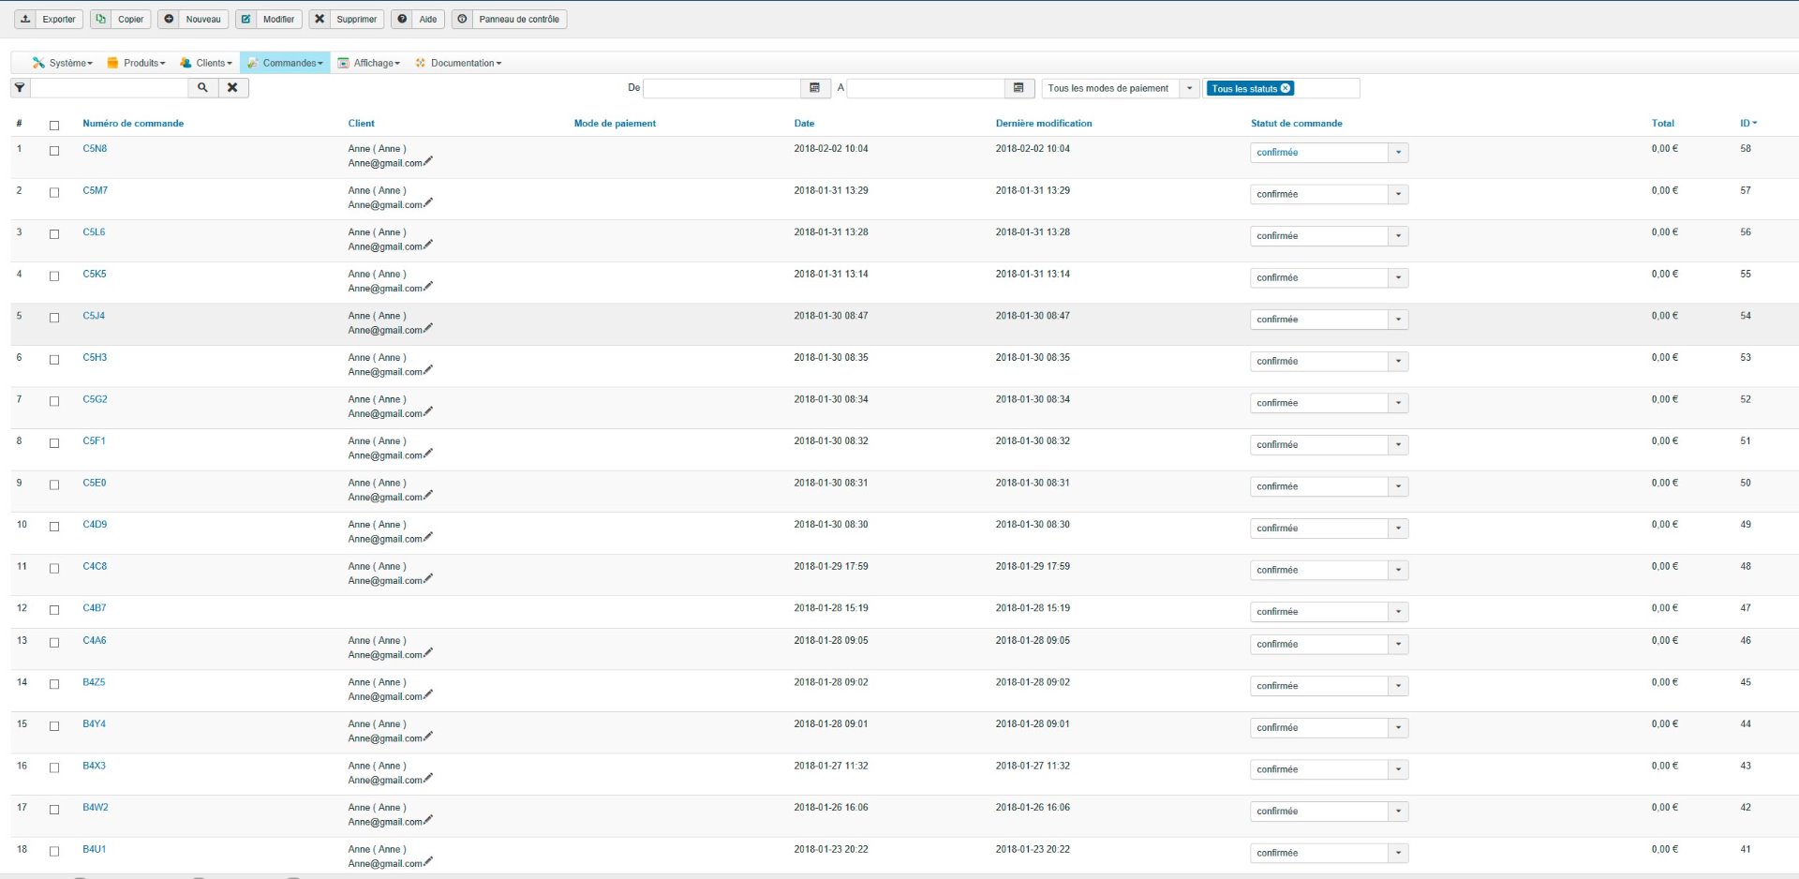Open status dropdown for order C5N8
The image size is (1799, 879).
pos(1329,152)
